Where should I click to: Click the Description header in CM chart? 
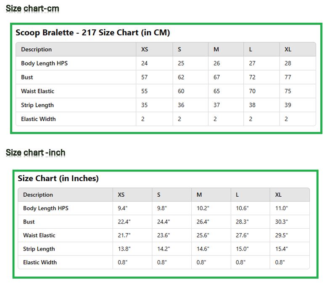coord(37,50)
